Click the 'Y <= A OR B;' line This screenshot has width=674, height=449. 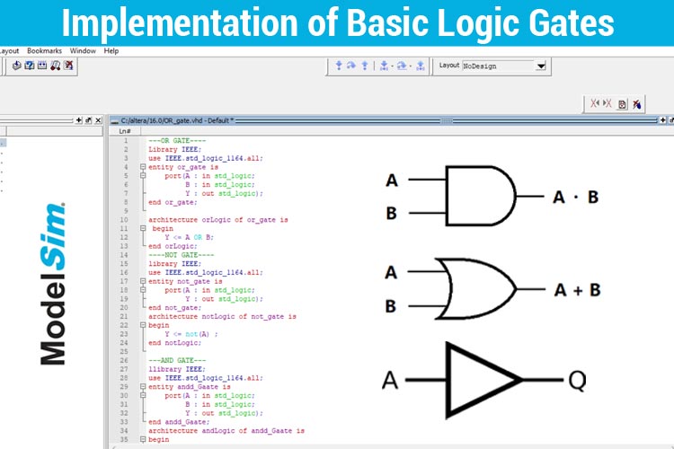189,237
